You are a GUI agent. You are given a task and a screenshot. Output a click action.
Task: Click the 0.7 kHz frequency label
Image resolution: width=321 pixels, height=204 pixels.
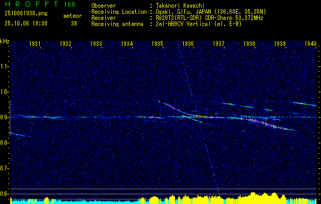[5, 168]
